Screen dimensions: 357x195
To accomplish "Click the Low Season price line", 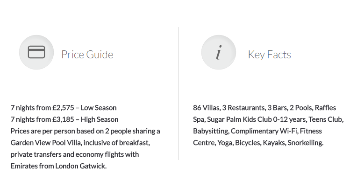I will [64, 108].
